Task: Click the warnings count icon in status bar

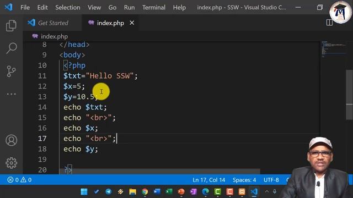Action: coord(26,180)
